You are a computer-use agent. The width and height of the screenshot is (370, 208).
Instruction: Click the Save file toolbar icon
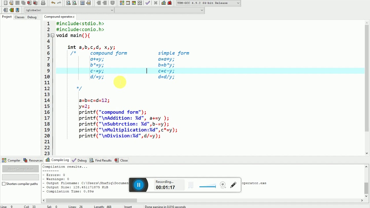[17, 3]
